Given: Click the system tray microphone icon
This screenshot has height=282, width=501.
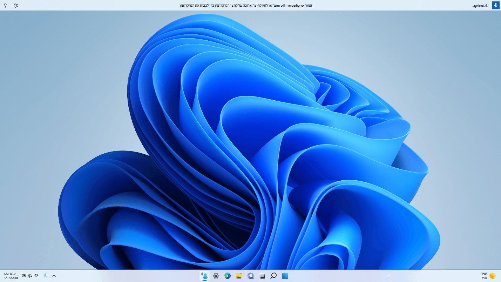Looking at the screenshot, I should pos(45,276).
